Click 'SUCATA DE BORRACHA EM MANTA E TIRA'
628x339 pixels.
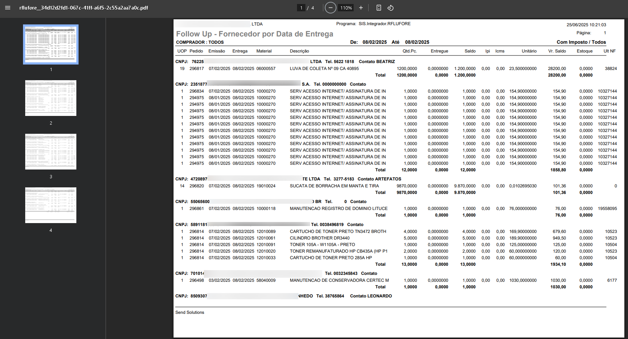point(334,186)
